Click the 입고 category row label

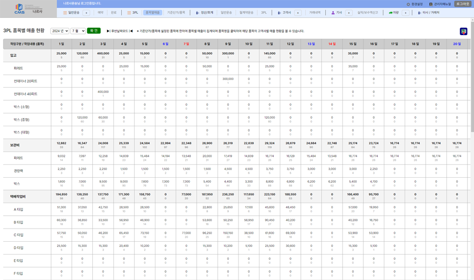pos(13,55)
